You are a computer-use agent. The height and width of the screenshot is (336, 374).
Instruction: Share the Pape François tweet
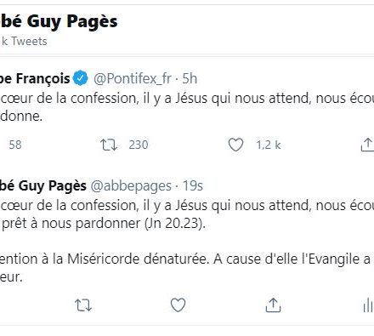pos(367,145)
